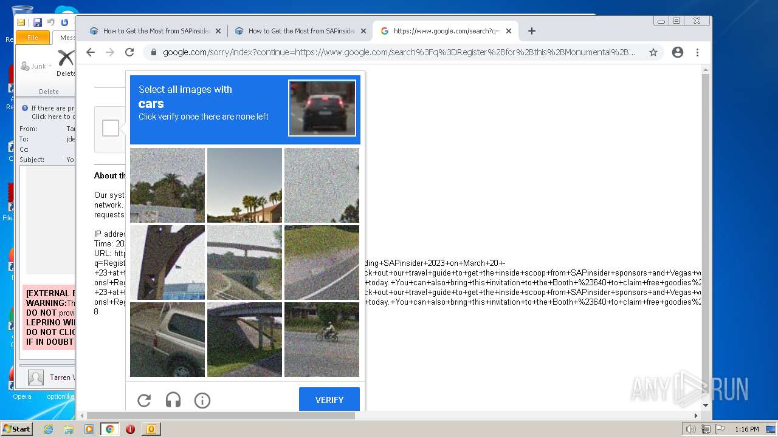
Task: Select captcha tile with silver SUV
Action: click(x=167, y=340)
